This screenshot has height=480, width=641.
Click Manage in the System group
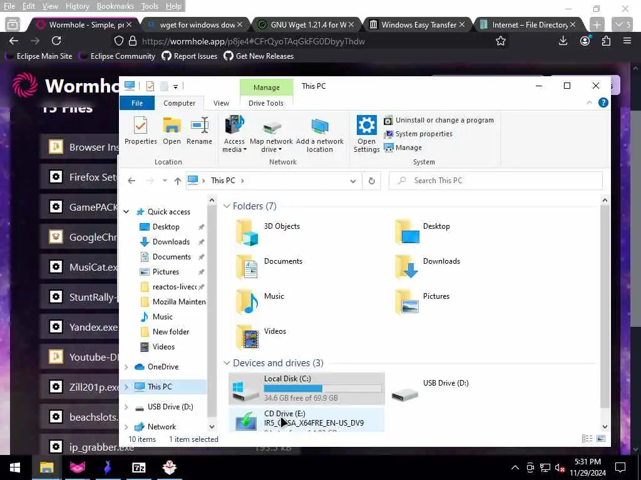pos(403,147)
